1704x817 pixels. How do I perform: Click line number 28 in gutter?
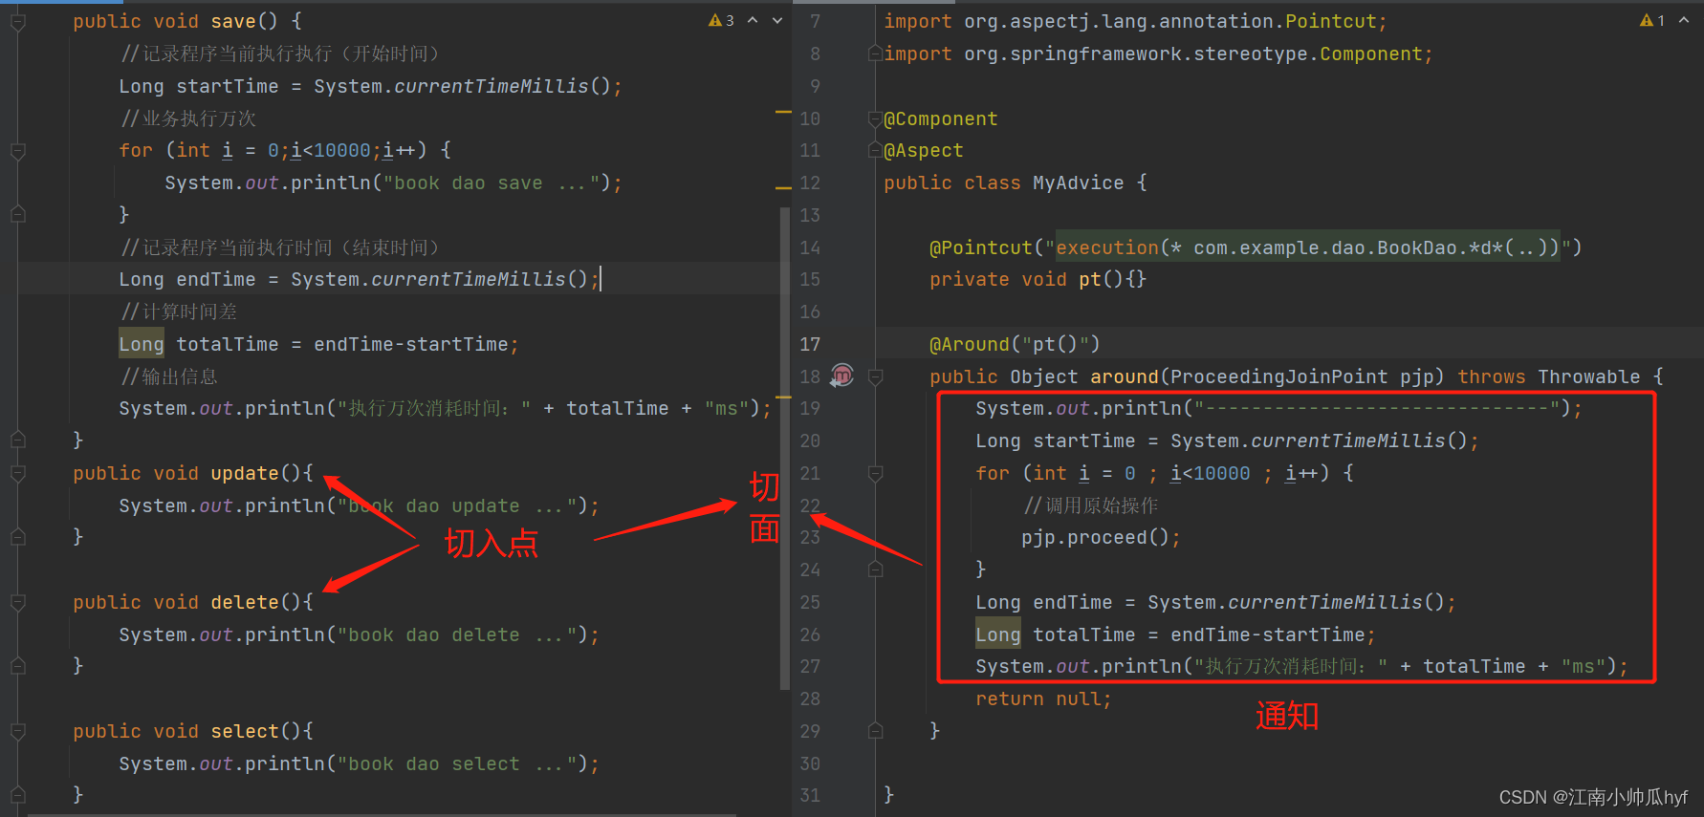[x=810, y=699]
